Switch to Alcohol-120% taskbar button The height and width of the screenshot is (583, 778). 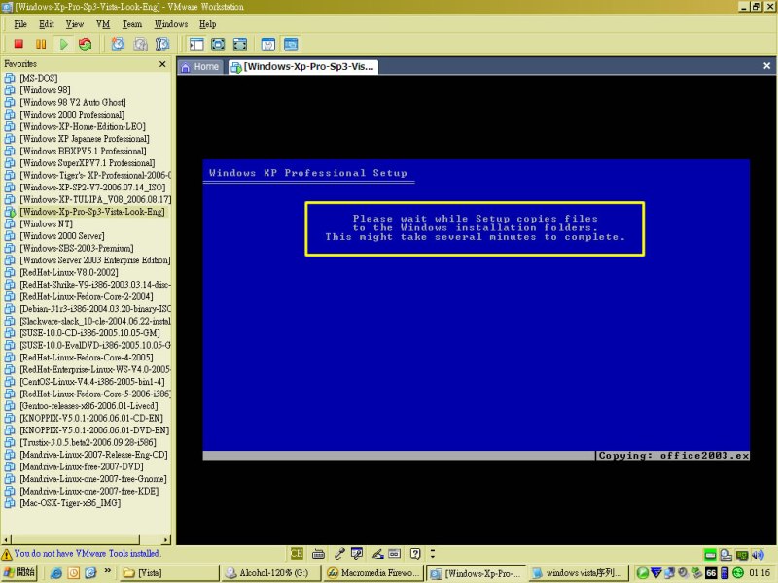tap(270, 573)
